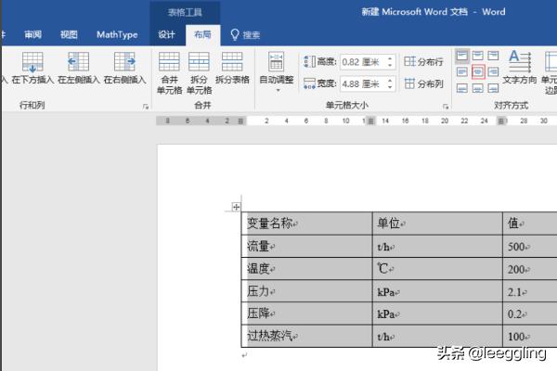Click Insert Right (在右侧插入) icon
The image size is (557, 371).
[x=124, y=62]
